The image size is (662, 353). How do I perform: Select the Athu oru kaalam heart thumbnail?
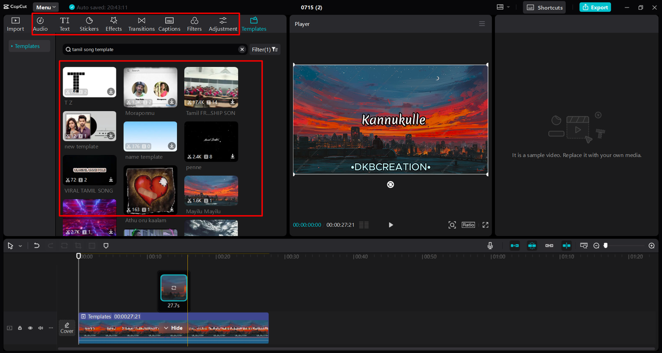click(151, 190)
